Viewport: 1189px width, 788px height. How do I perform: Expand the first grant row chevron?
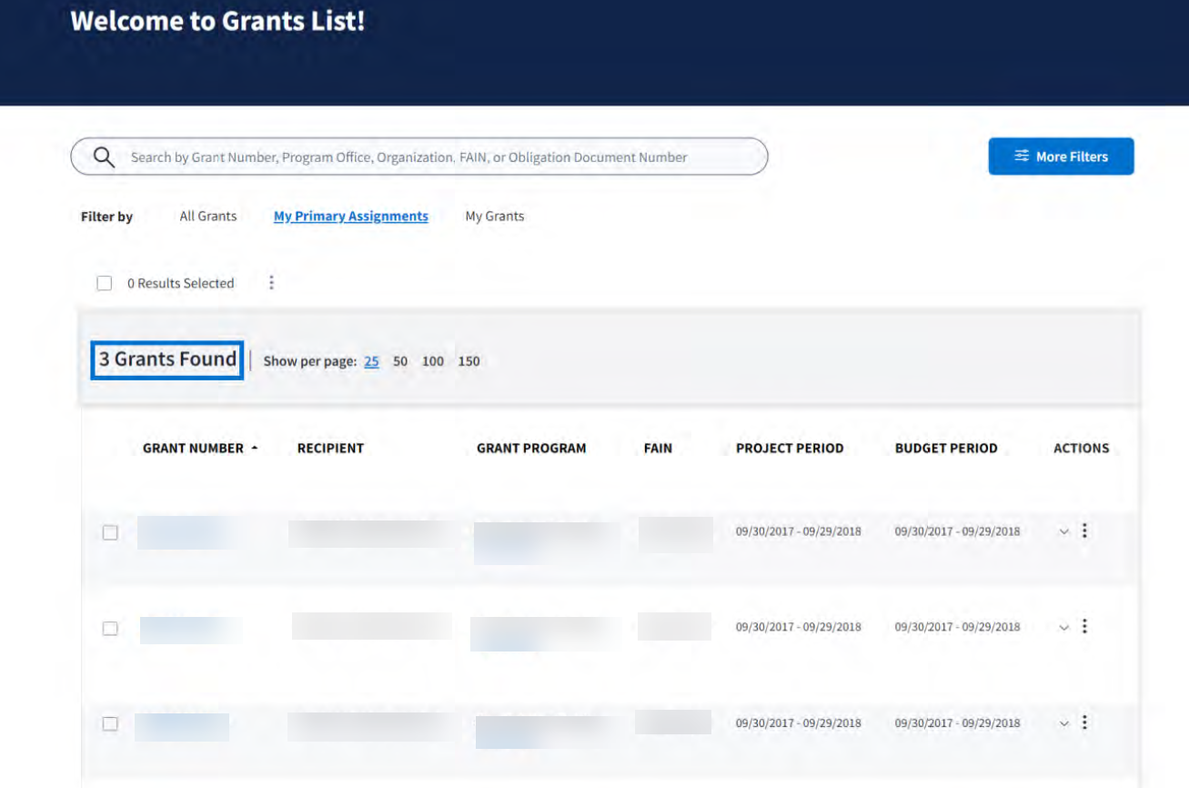pyautogui.click(x=1063, y=532)
